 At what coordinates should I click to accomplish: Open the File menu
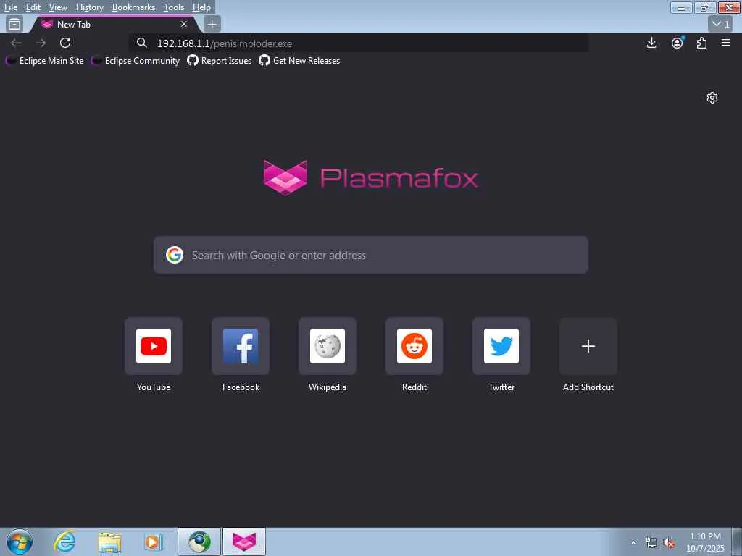point(10,7)
